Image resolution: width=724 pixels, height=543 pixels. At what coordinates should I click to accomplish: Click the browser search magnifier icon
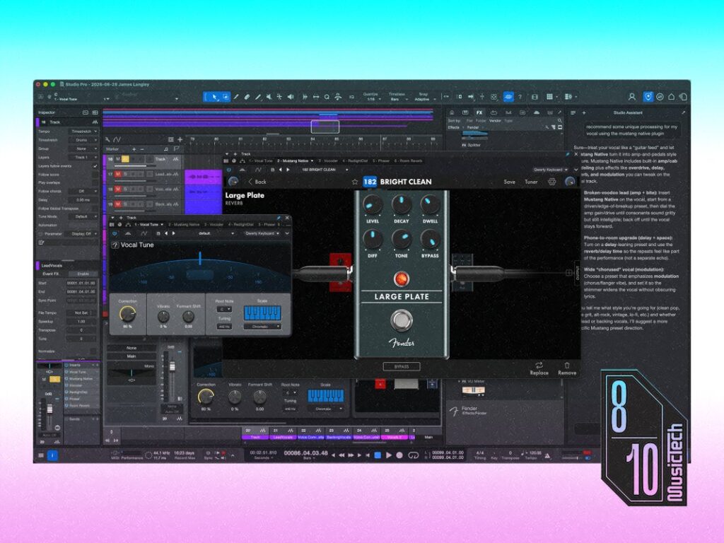(560, 120)
